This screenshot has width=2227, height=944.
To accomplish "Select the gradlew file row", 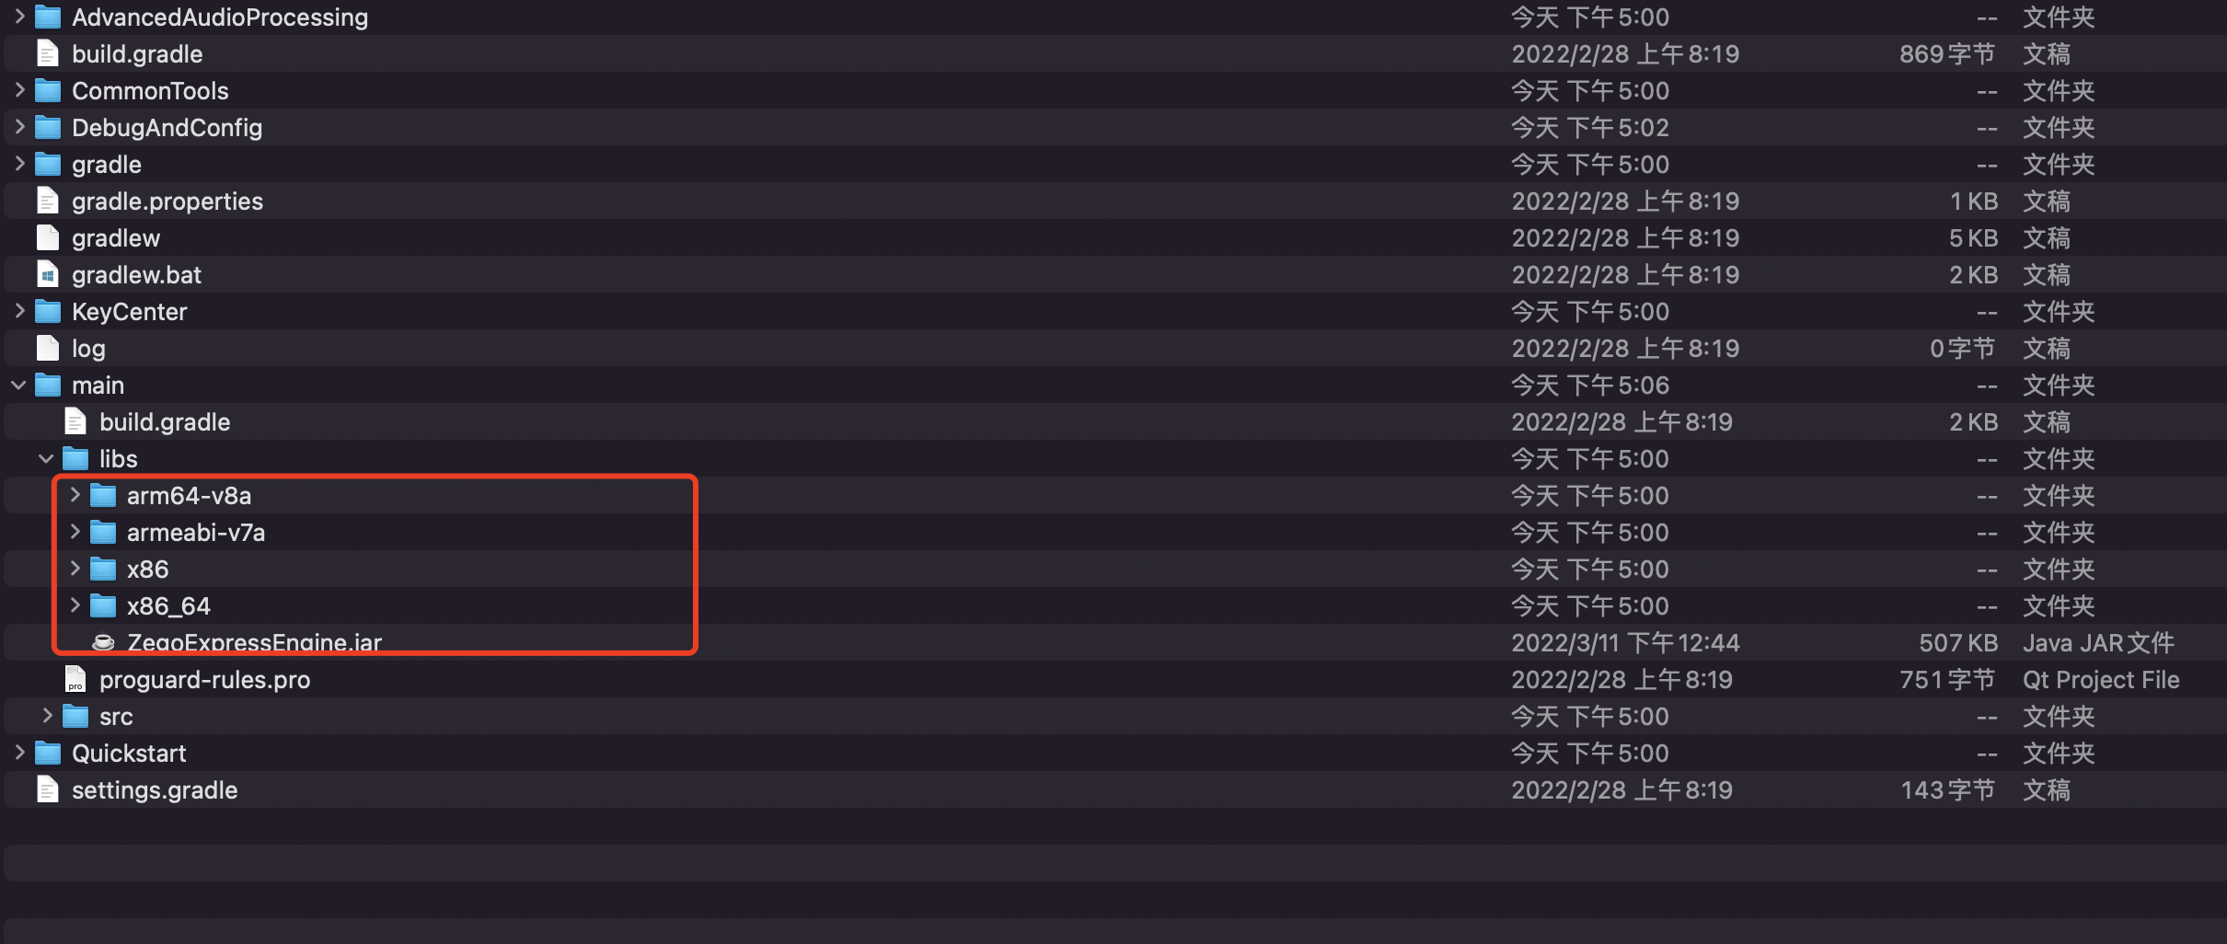I will [x=1113, y=237].
